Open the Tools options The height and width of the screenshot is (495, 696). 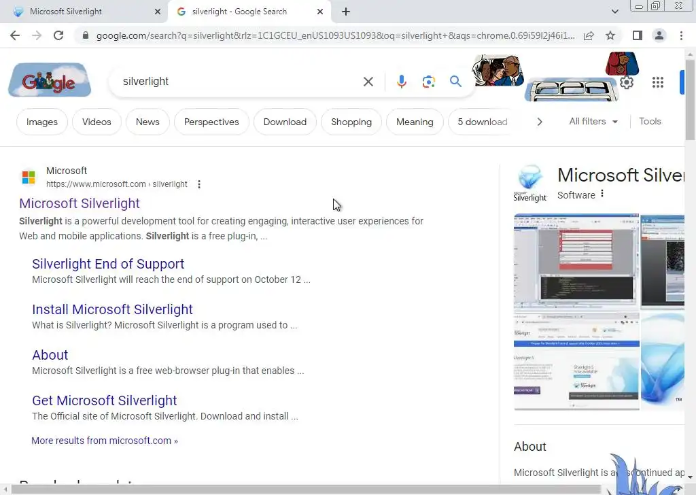coord(650,121)
